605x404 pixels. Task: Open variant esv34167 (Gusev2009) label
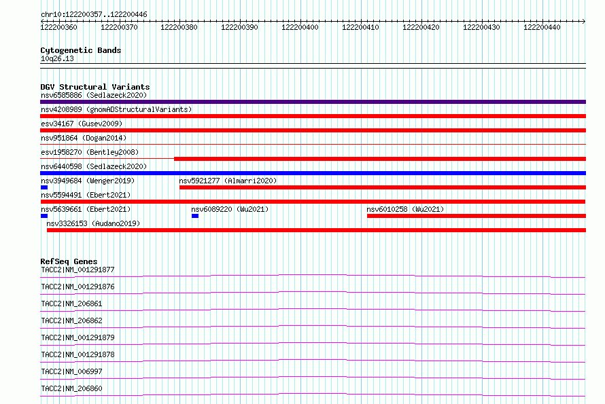[x=82, y=124]
